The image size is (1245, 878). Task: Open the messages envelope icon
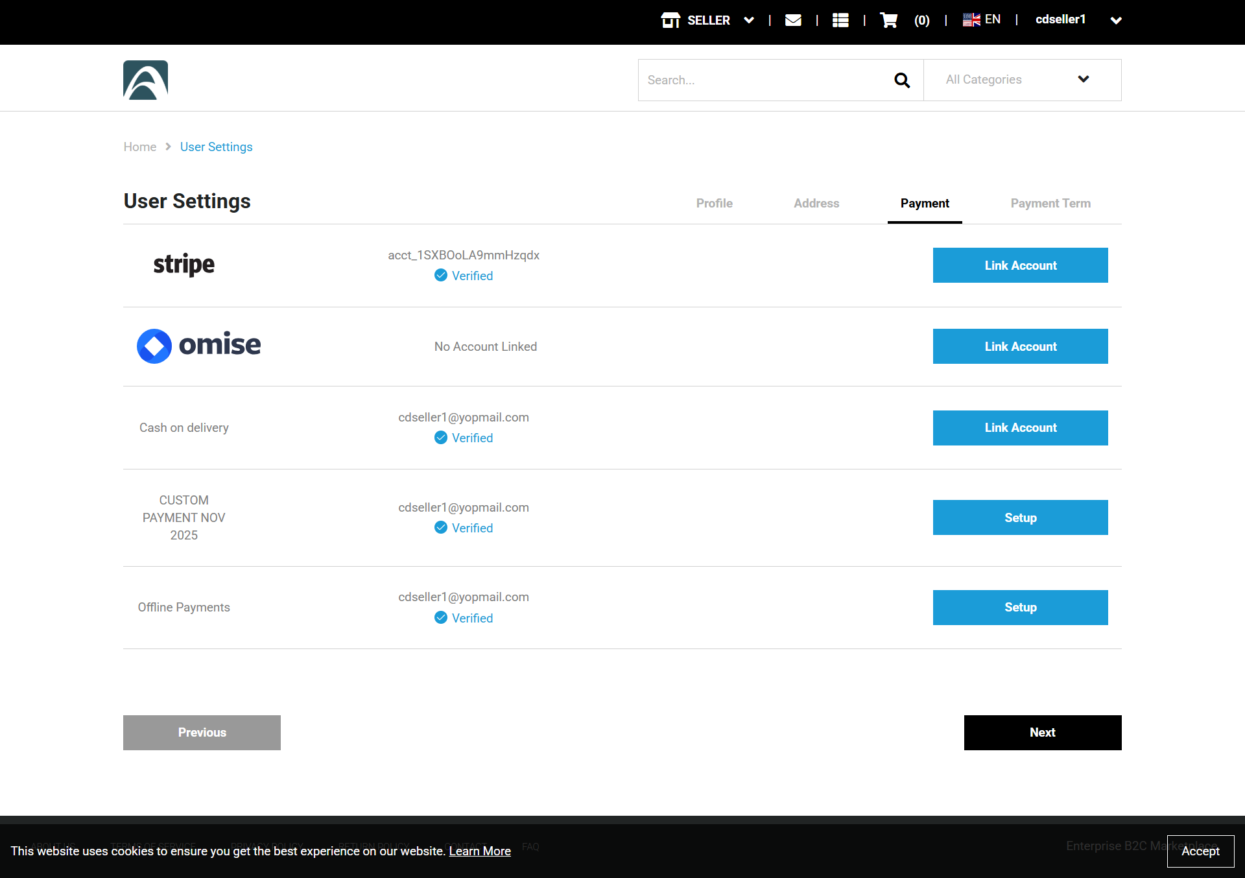point(793,20)
